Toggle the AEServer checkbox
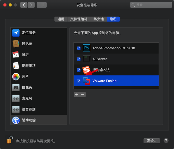This screenshot has height=149, width=174. click(x=79, y=59)
